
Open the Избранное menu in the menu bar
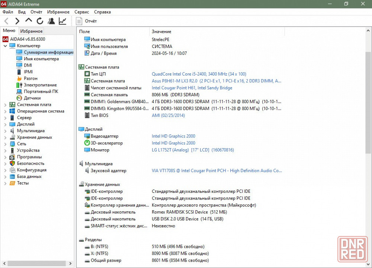(58, 12)
